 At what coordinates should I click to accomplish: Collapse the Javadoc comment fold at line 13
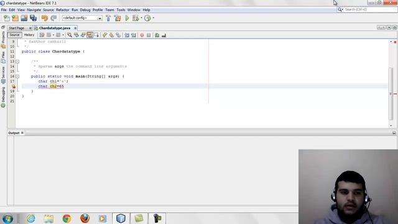coord(17,62)
